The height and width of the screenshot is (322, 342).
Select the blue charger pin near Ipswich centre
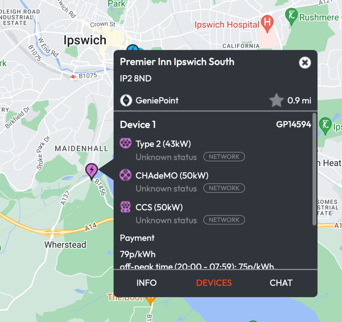click(133, 48)
